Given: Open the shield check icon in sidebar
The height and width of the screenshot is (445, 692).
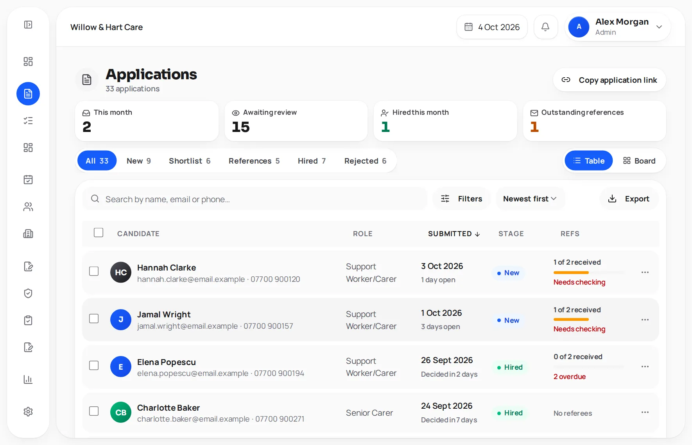Looking at the screenshot, I should point(28,293).
